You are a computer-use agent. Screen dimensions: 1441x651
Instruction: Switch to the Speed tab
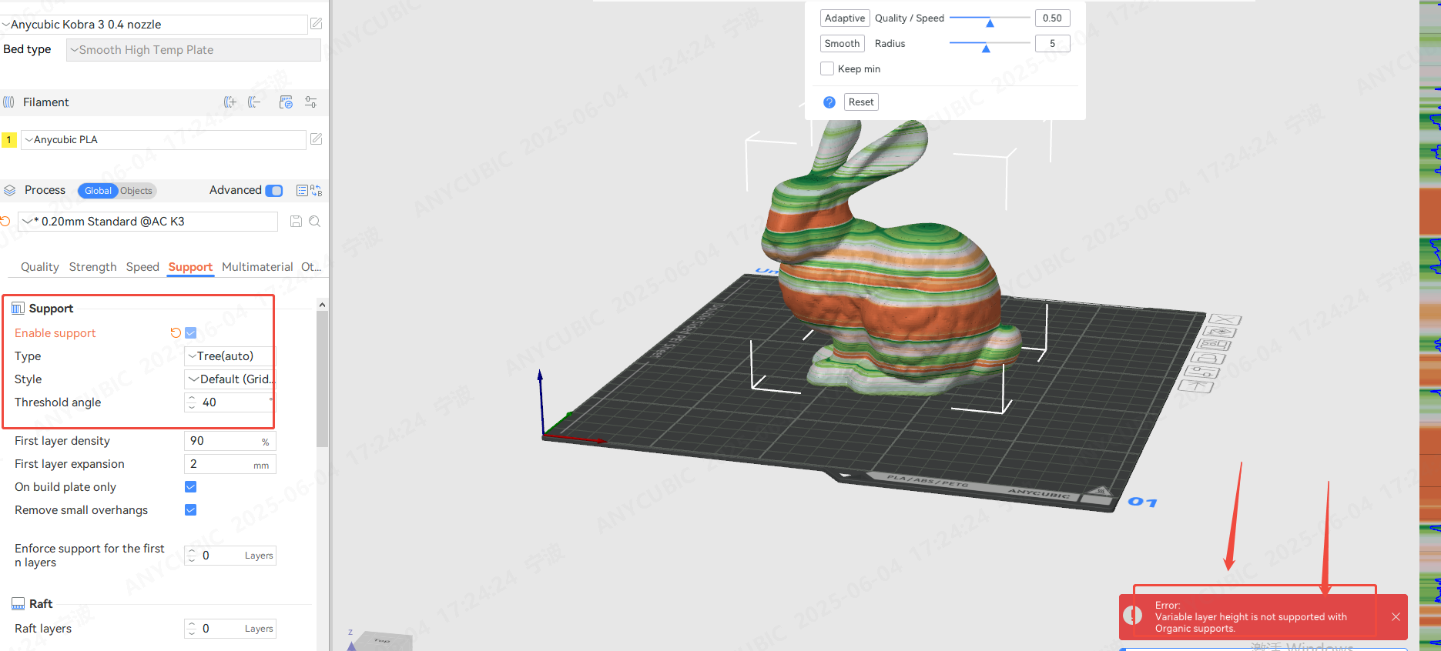coord(142,267)
